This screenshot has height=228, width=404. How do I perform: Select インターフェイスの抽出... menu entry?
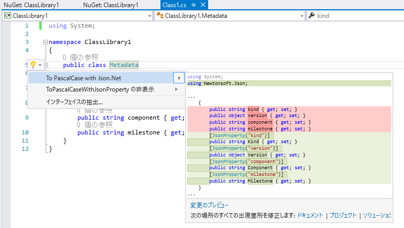pyautogui.click(x=107, y=102)
